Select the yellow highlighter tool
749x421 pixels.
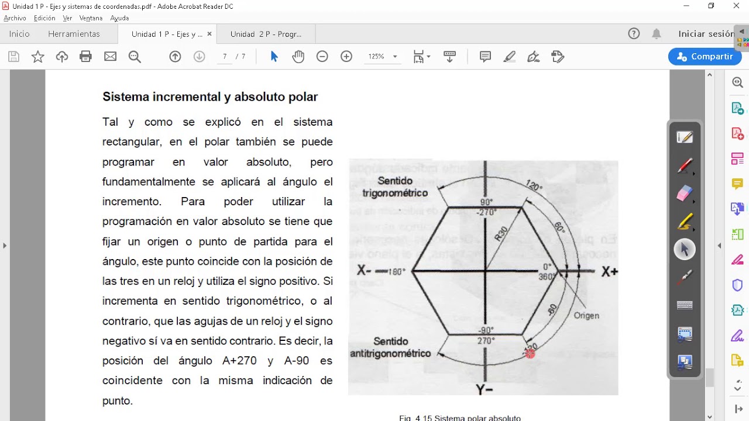(685, 222)
